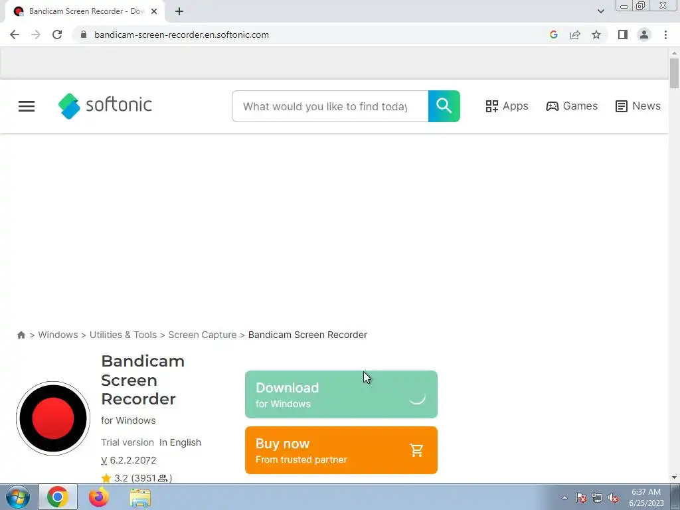This screenshot has width=680, height=510.
Task: Open the Softonic hamburger menu
Action: pyautogui.click(x=27, y=106)
